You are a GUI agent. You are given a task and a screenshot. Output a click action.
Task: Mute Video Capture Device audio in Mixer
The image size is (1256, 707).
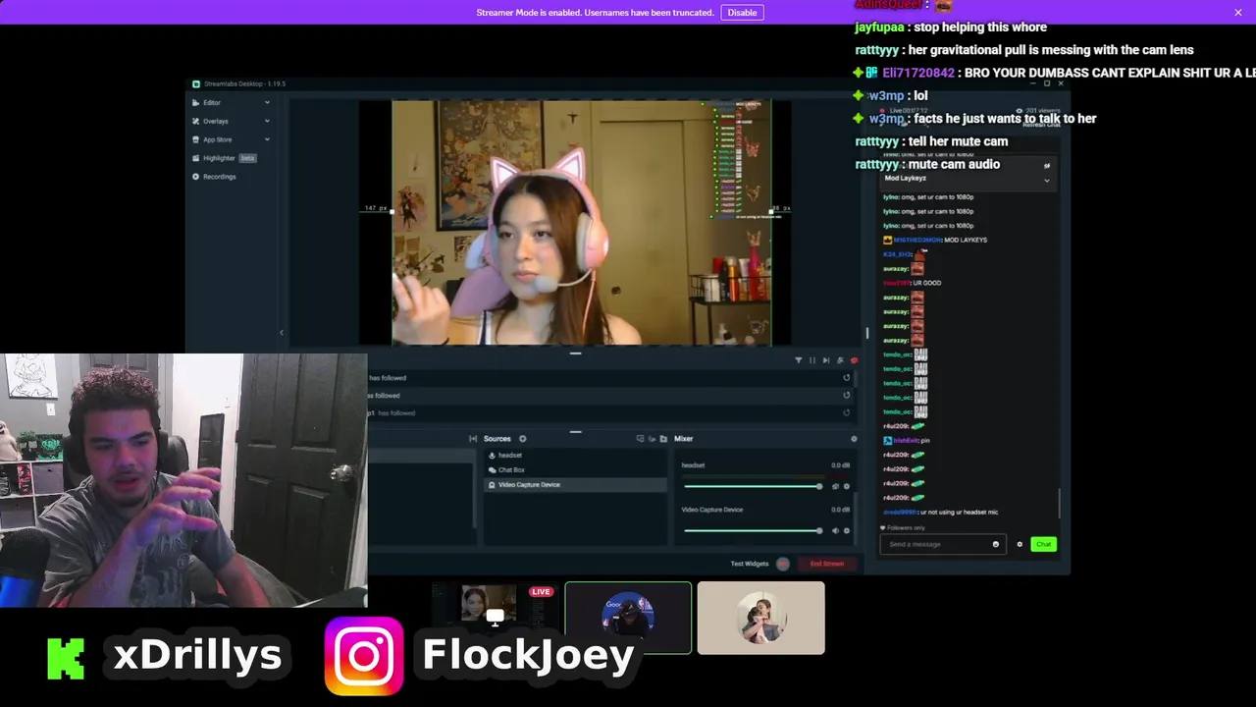(x=835, y=530)
